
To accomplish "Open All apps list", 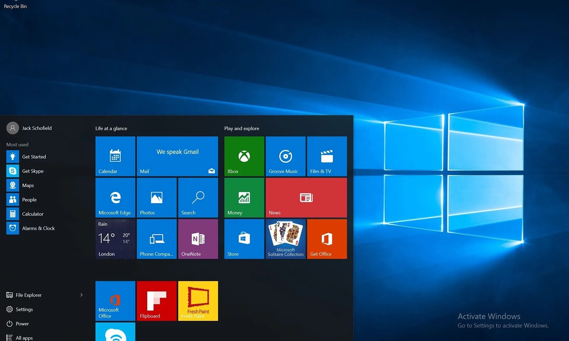I will point(24,338).
